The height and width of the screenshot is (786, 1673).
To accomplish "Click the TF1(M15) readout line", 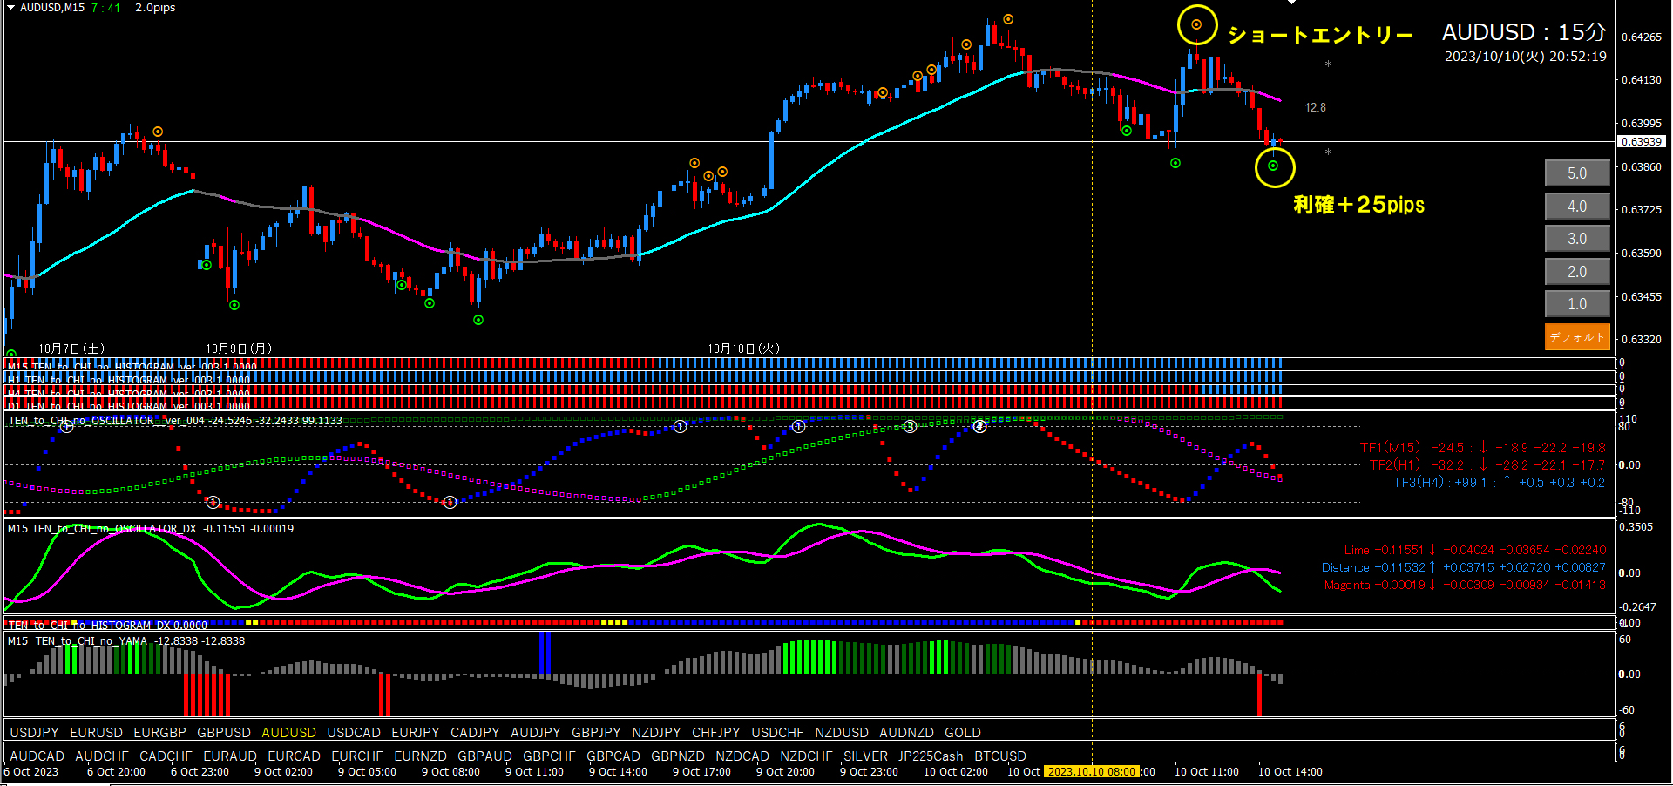I will [1482, 448].
